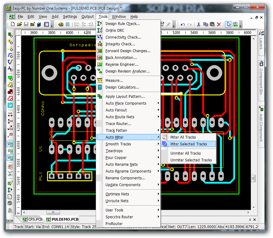
Task: Click the New document toolbar icon
Action: (13, 24)
